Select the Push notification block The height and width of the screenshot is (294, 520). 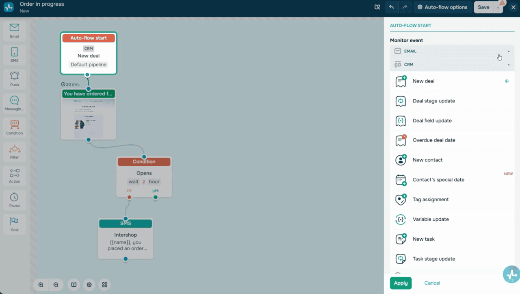click(15, 79)
